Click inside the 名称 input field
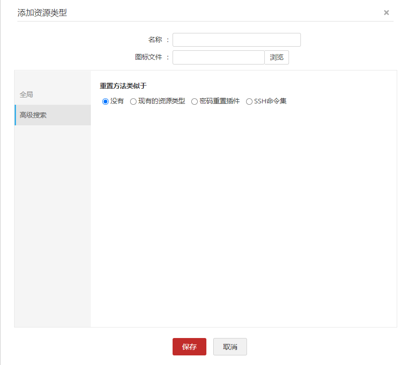The image size is (410, 365). point(236,40)
